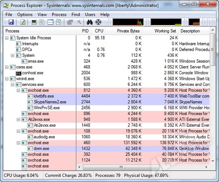Open System Information graph icon

[x=34, y=22]
